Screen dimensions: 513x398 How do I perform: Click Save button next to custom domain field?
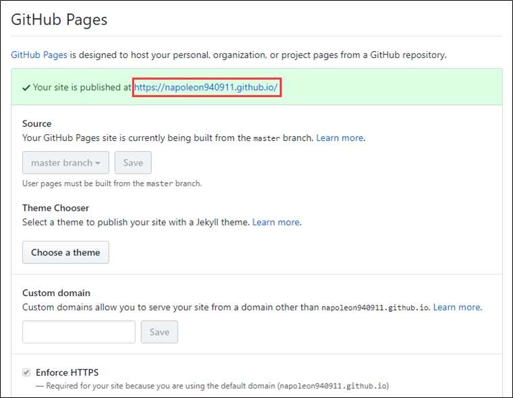tap(159, 332)
